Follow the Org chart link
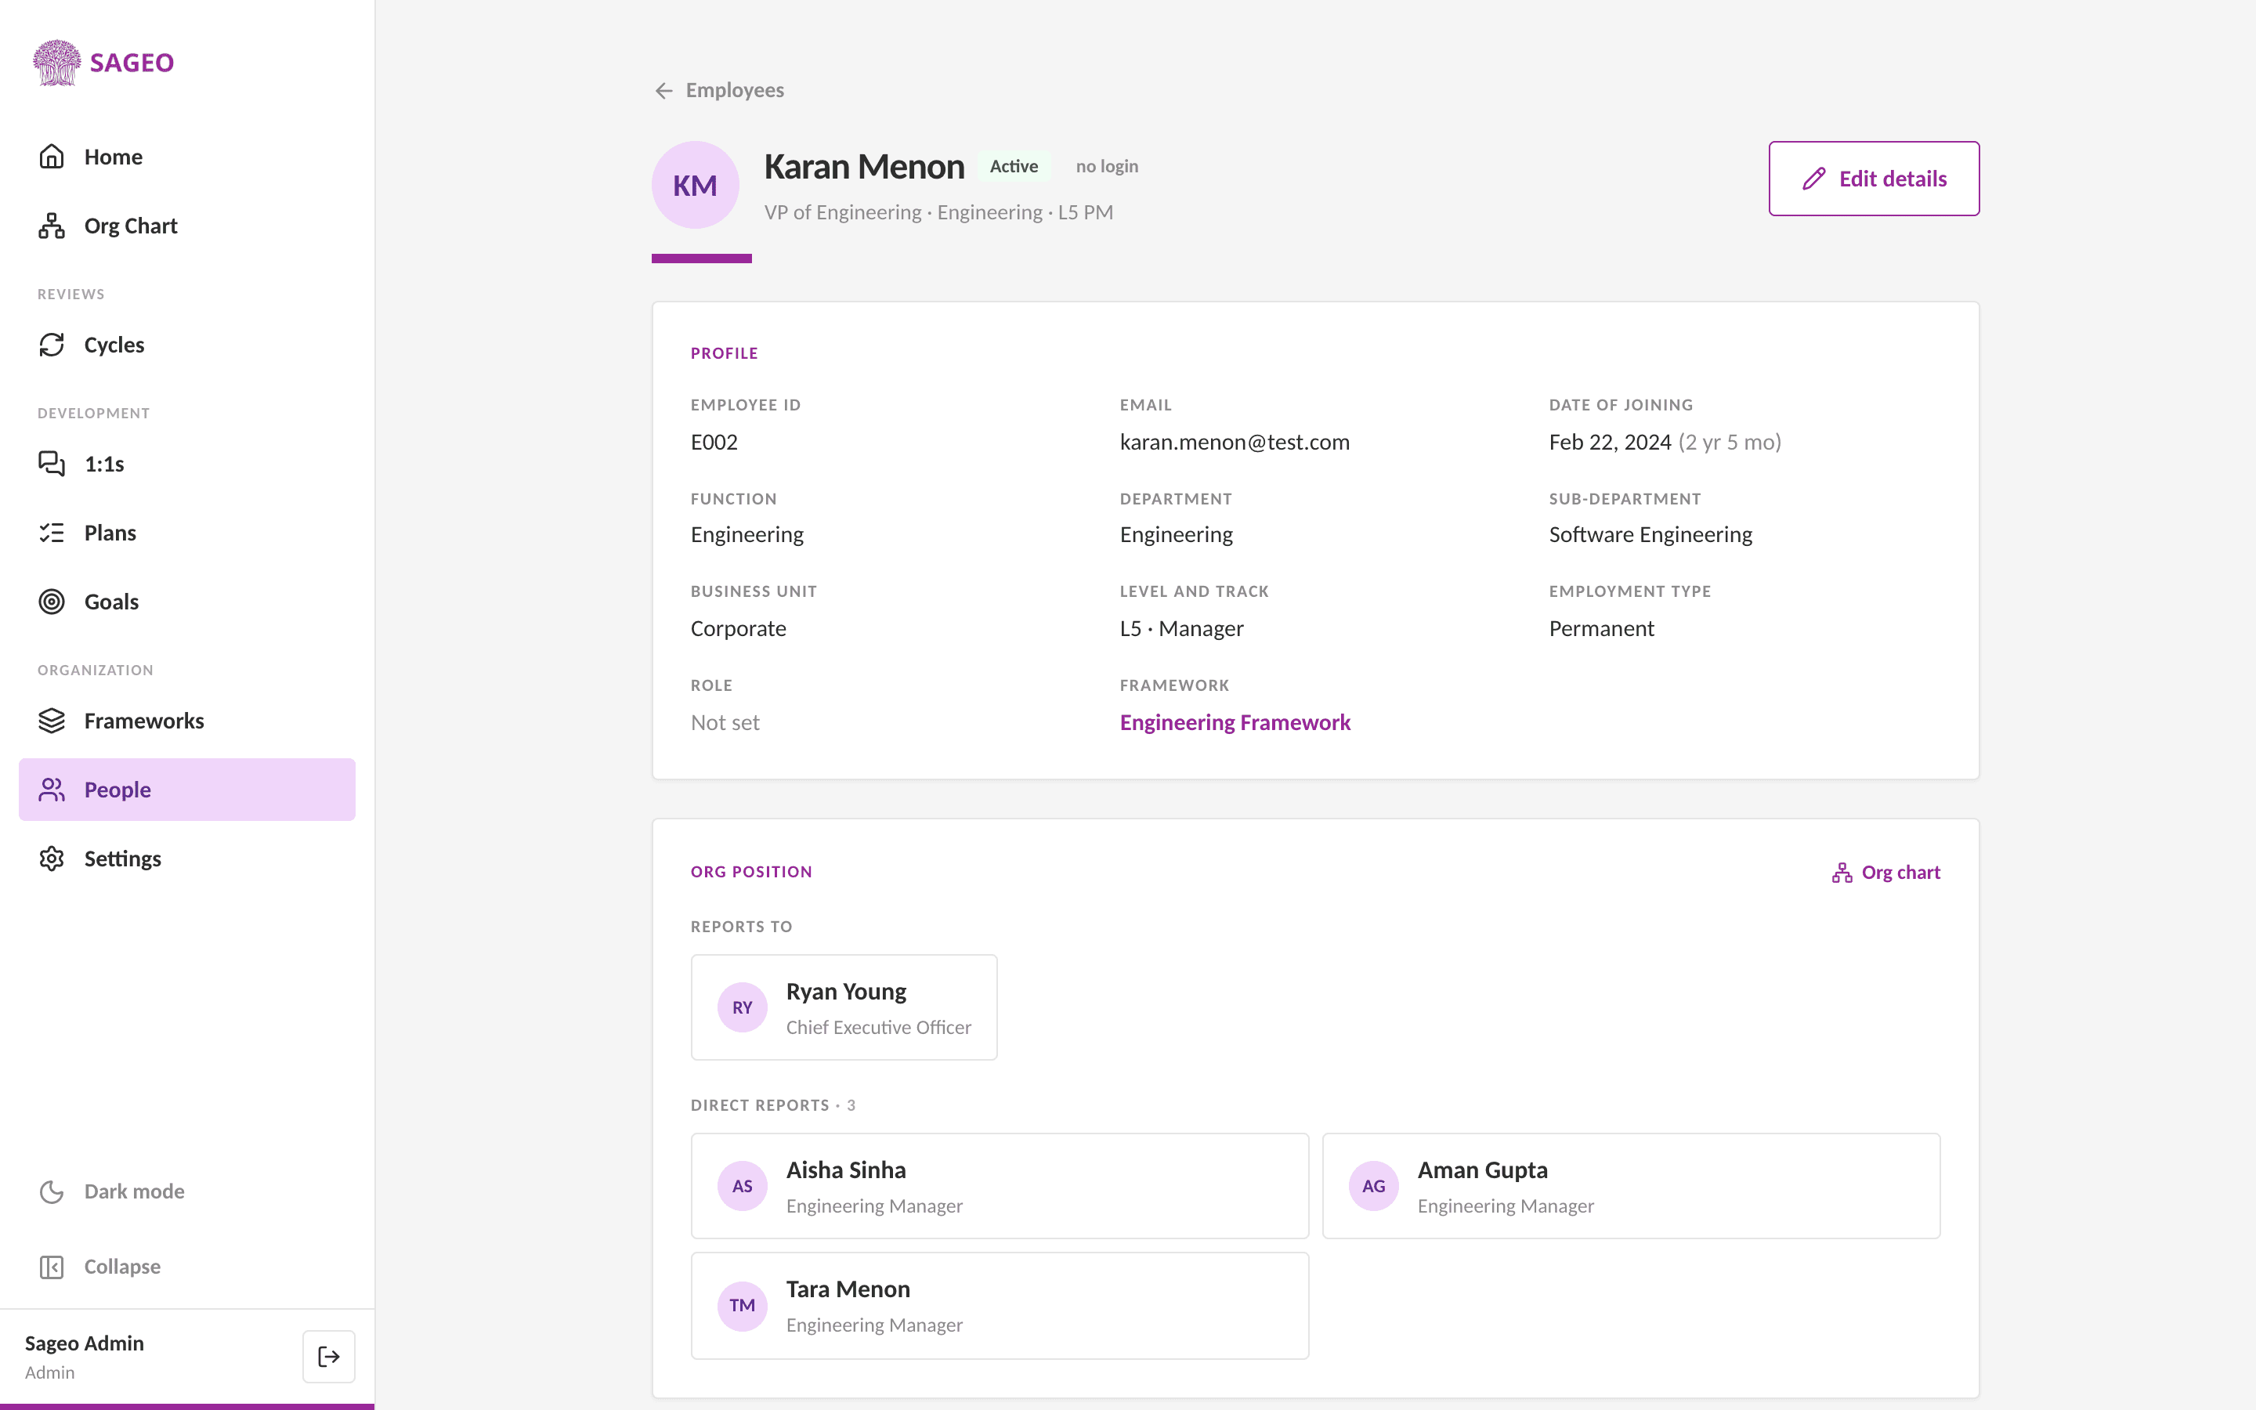The width and height of the screenshot is (2256, 1410). pyautogui.click(x=1886, y=873)
